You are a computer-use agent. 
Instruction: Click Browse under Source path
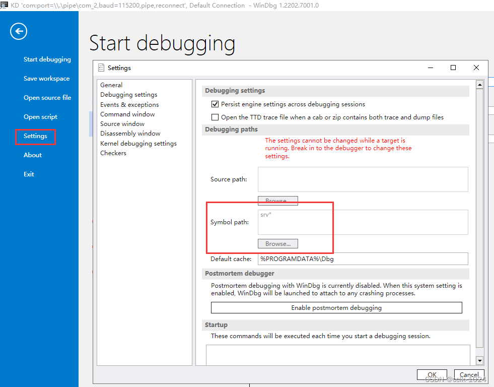[x=278, y=201]
